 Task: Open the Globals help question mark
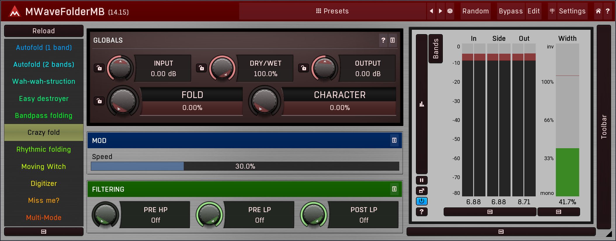point(383,40)
